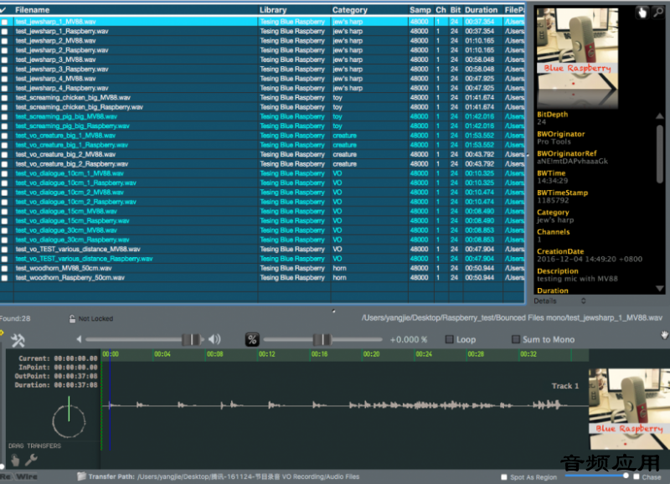Click the Transfer Path text
The width and height of the screenshot is (670, 484).
[x=224, y=476]
